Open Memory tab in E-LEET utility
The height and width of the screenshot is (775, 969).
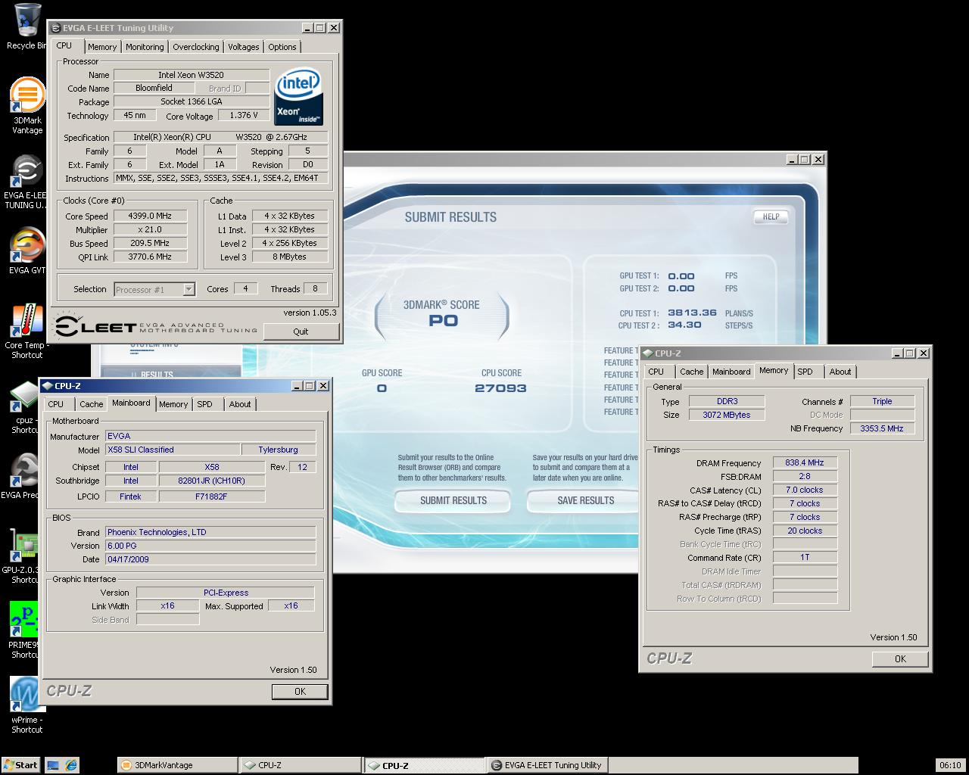pos(102,47)
